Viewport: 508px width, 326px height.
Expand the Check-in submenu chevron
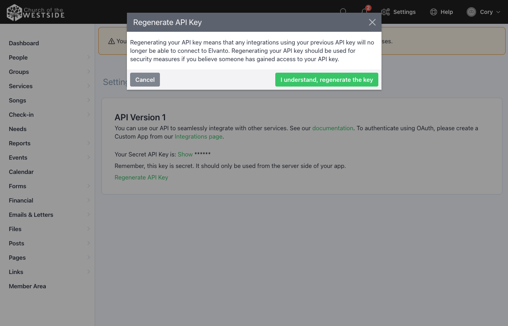pos(88,115)
